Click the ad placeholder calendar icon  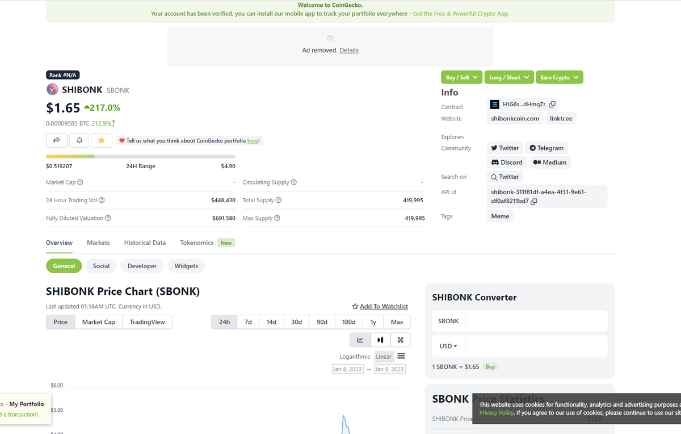[x=330, y=39]
